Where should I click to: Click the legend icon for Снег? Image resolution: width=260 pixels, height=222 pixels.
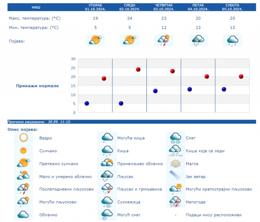(x=175, y=138)
